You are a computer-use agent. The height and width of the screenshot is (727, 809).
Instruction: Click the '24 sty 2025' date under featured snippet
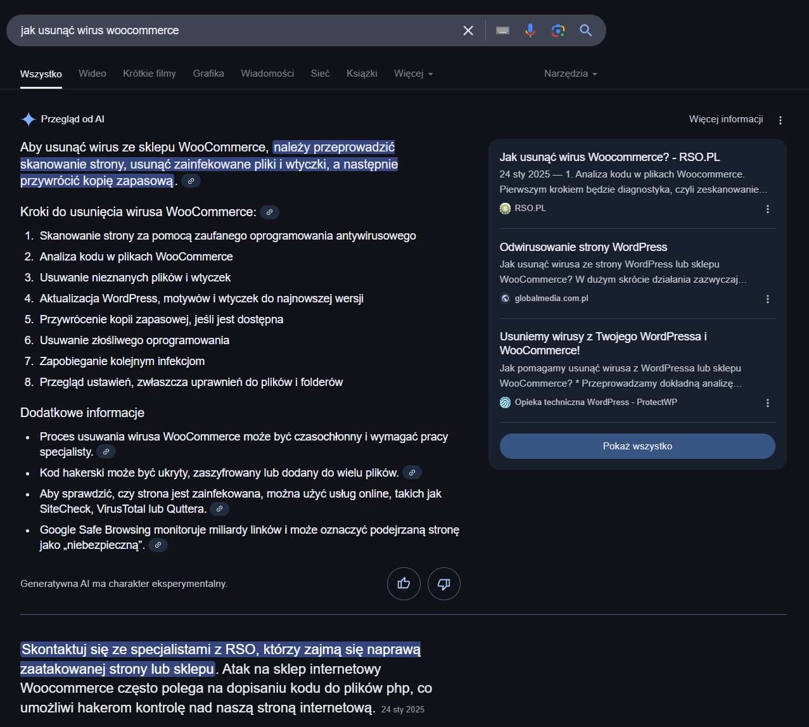tap(403, 710)
